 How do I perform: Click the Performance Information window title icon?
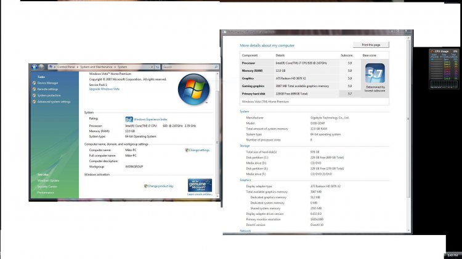tap(224, 32)
